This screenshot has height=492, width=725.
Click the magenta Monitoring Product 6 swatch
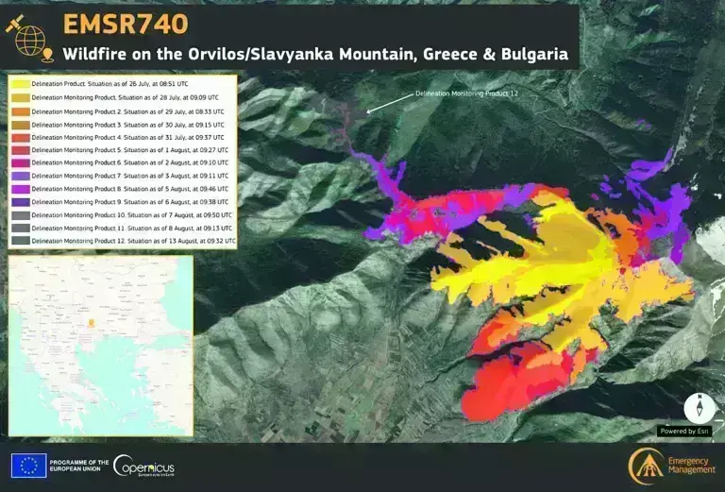(22, 162)
